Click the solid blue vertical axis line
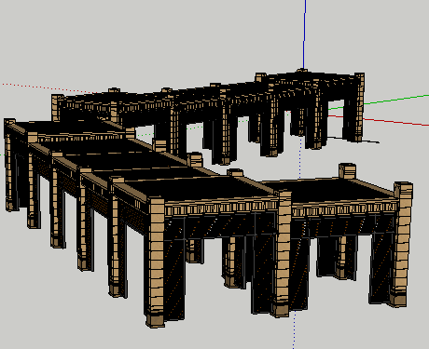This screenshot has height=349, width=429. tap(305, 34)
